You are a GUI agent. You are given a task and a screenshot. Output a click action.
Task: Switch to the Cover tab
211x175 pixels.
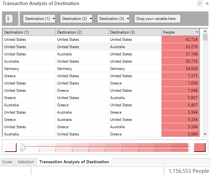coord(7,162)
